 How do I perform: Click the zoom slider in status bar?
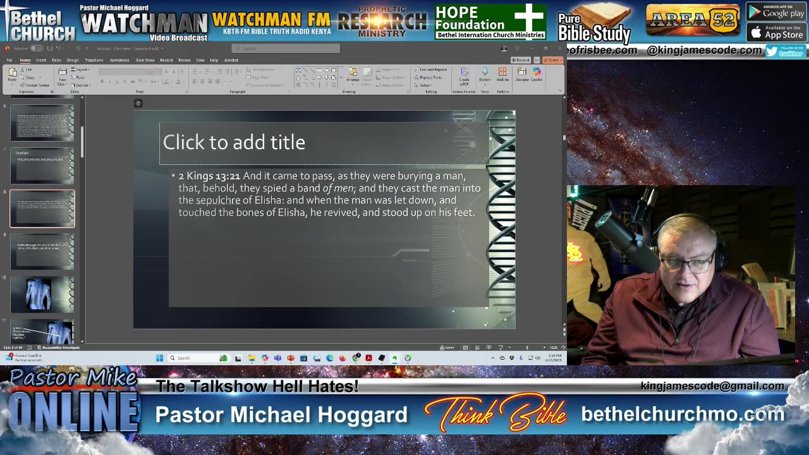527,348
